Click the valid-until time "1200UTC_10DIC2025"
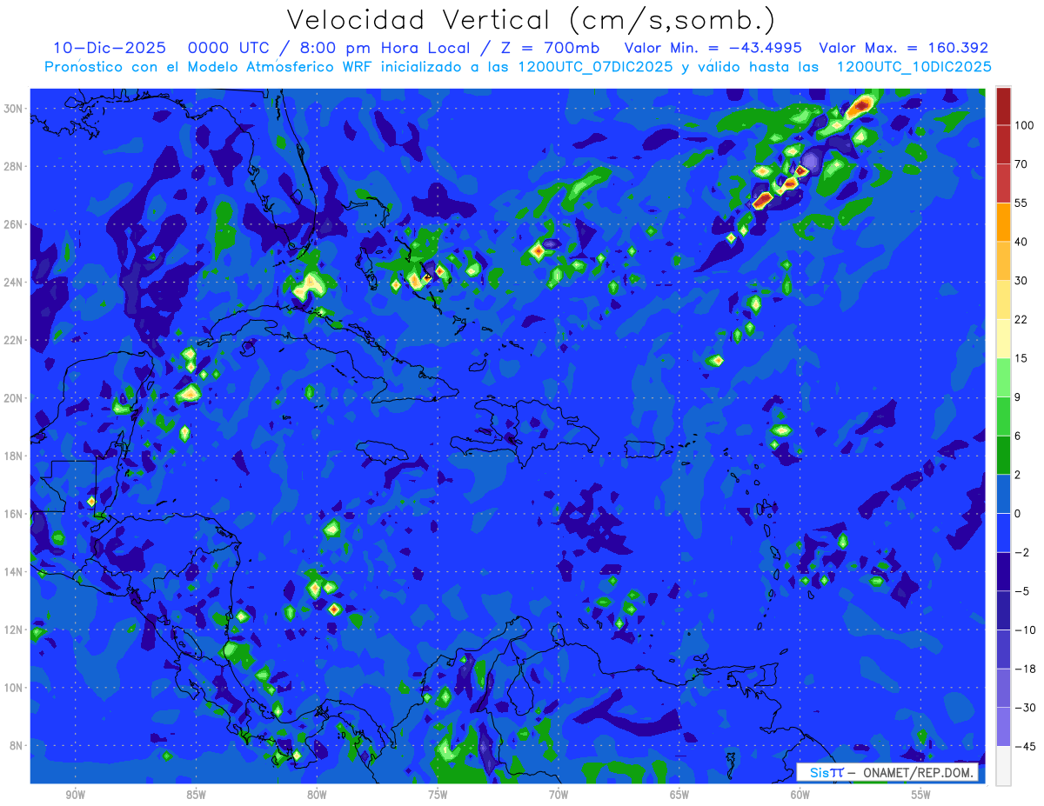This screenshot has height=806, width=1044. [913, 67]
